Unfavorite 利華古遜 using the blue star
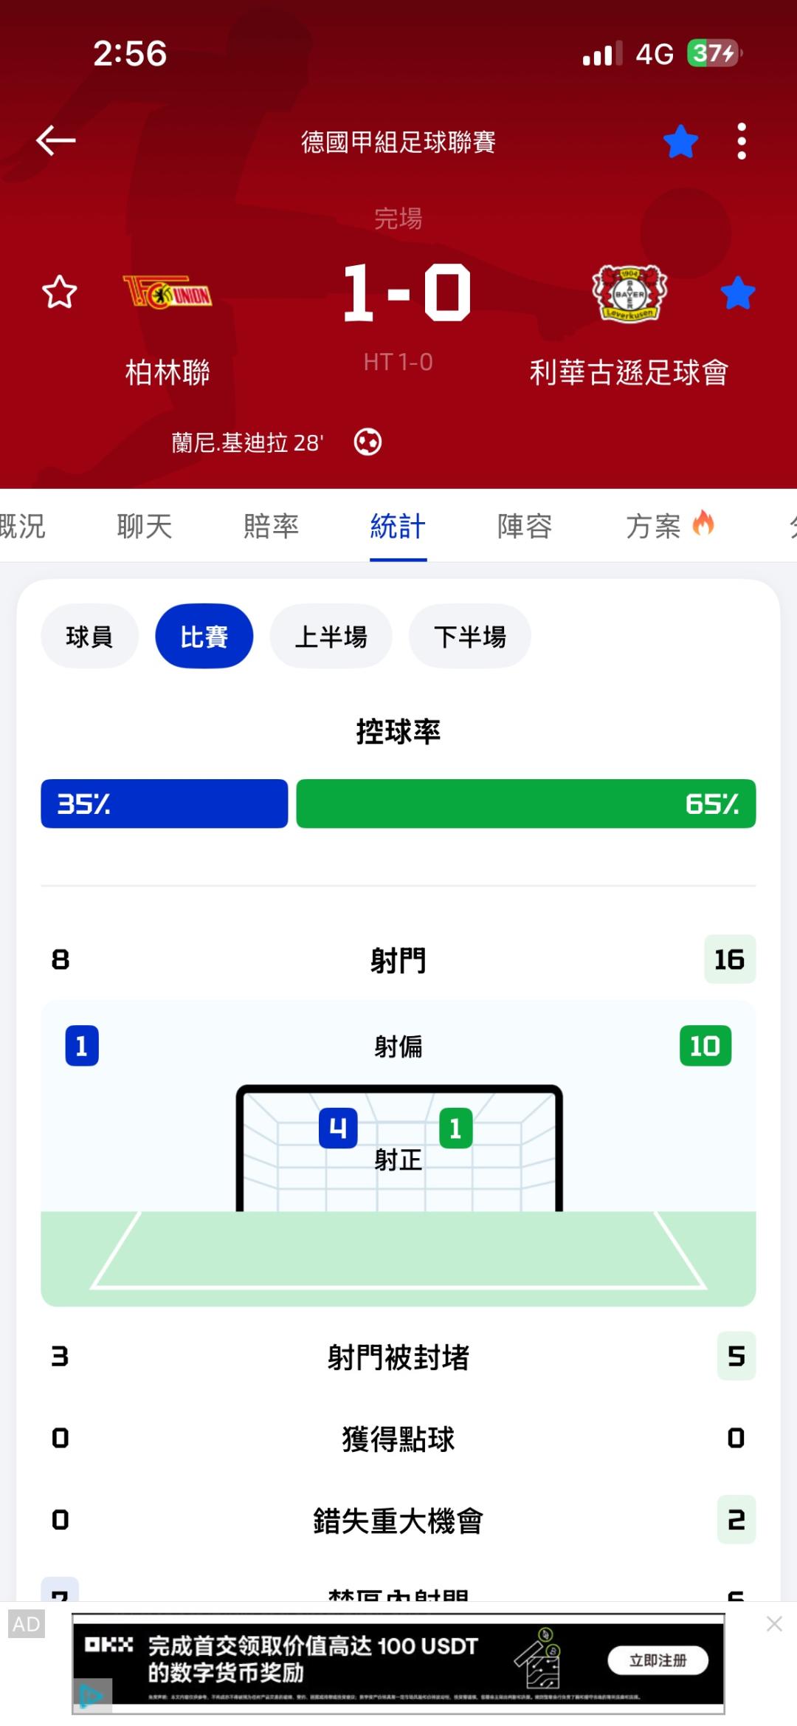The image size is (797, 1726). (737, 293)
